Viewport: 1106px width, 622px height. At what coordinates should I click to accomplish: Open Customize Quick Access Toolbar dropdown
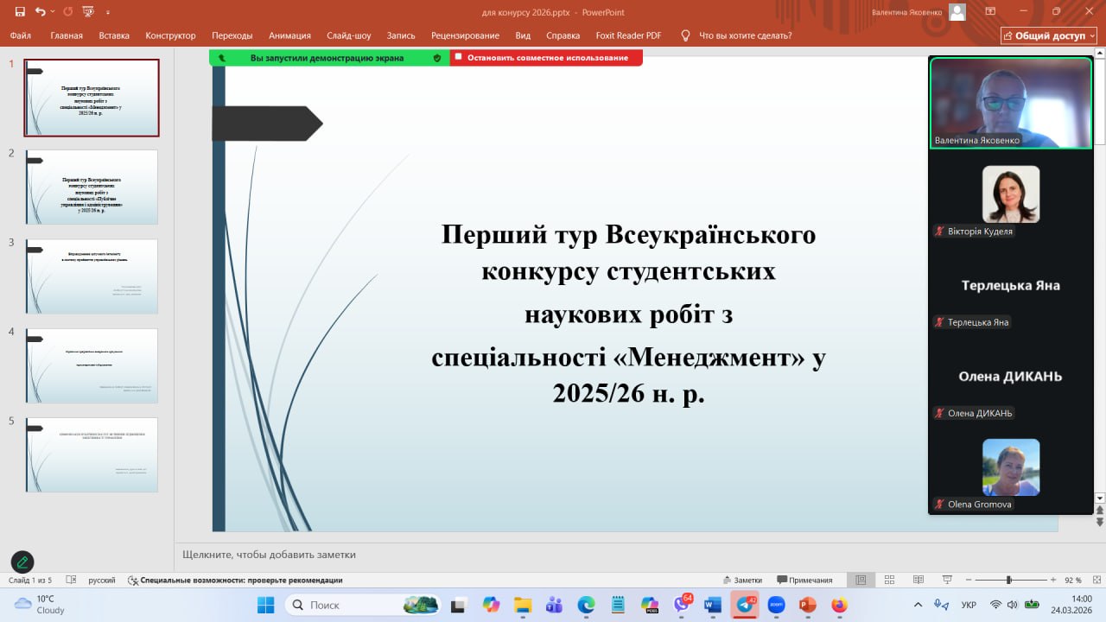tap(108, 12)
